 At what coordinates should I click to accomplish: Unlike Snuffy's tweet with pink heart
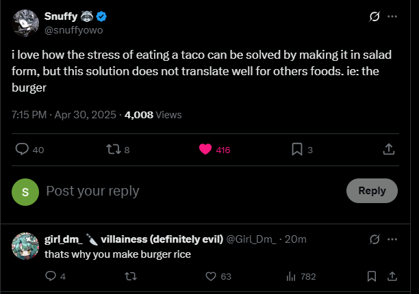point(205,149)
